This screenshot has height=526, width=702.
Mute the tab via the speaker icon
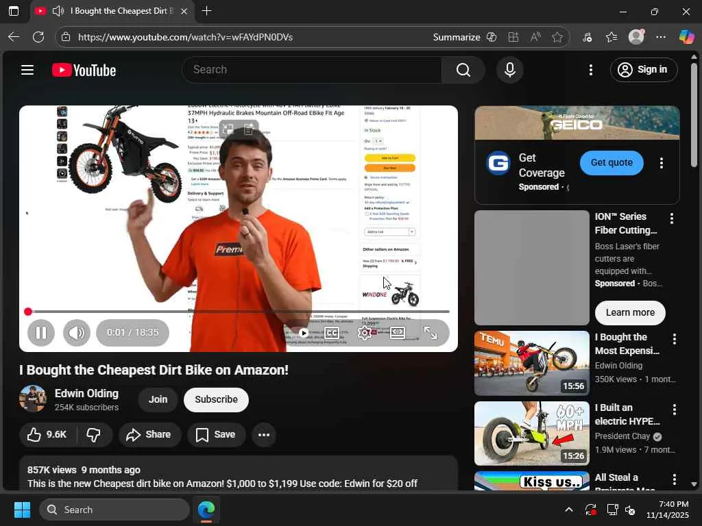point(58,11)
